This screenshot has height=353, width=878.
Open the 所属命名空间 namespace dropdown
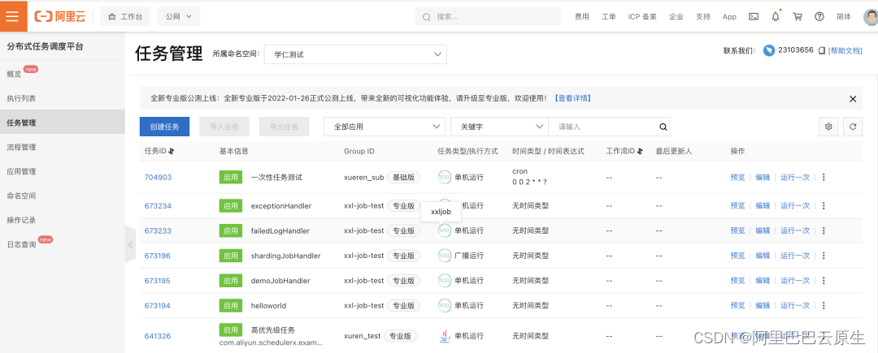tap(355, 54)
